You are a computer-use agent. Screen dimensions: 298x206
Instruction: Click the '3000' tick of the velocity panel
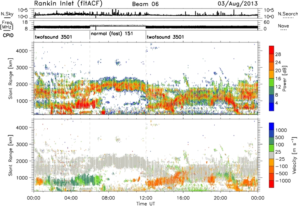(22, 144)
